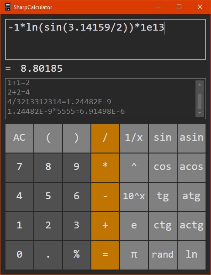The height and width of the screenshot is (275, 211).
Task: Close the SharpCalculator window
Action: pos(200,7)
